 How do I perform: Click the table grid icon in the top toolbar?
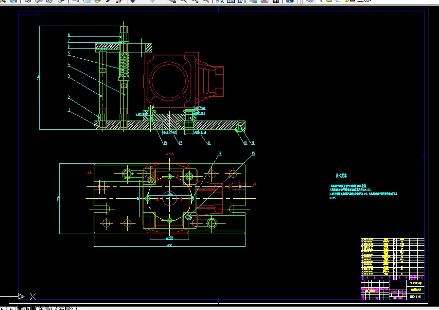pyautogui.click(x=276, y=1)
